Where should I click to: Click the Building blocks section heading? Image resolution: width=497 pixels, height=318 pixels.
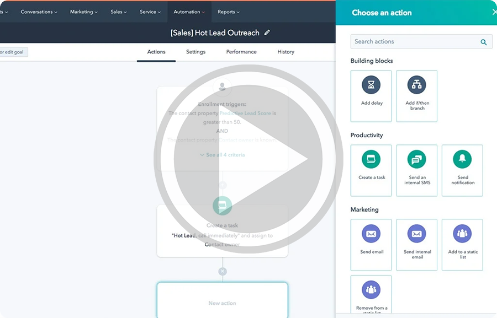pos(372,61)
